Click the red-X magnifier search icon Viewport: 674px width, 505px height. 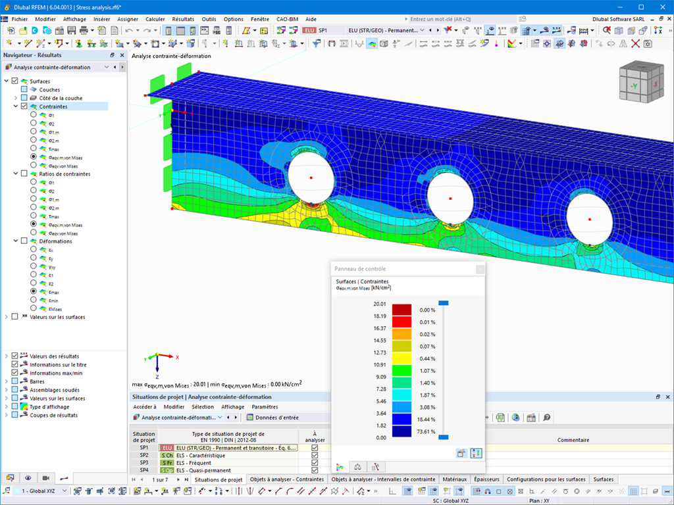point(606,30)
